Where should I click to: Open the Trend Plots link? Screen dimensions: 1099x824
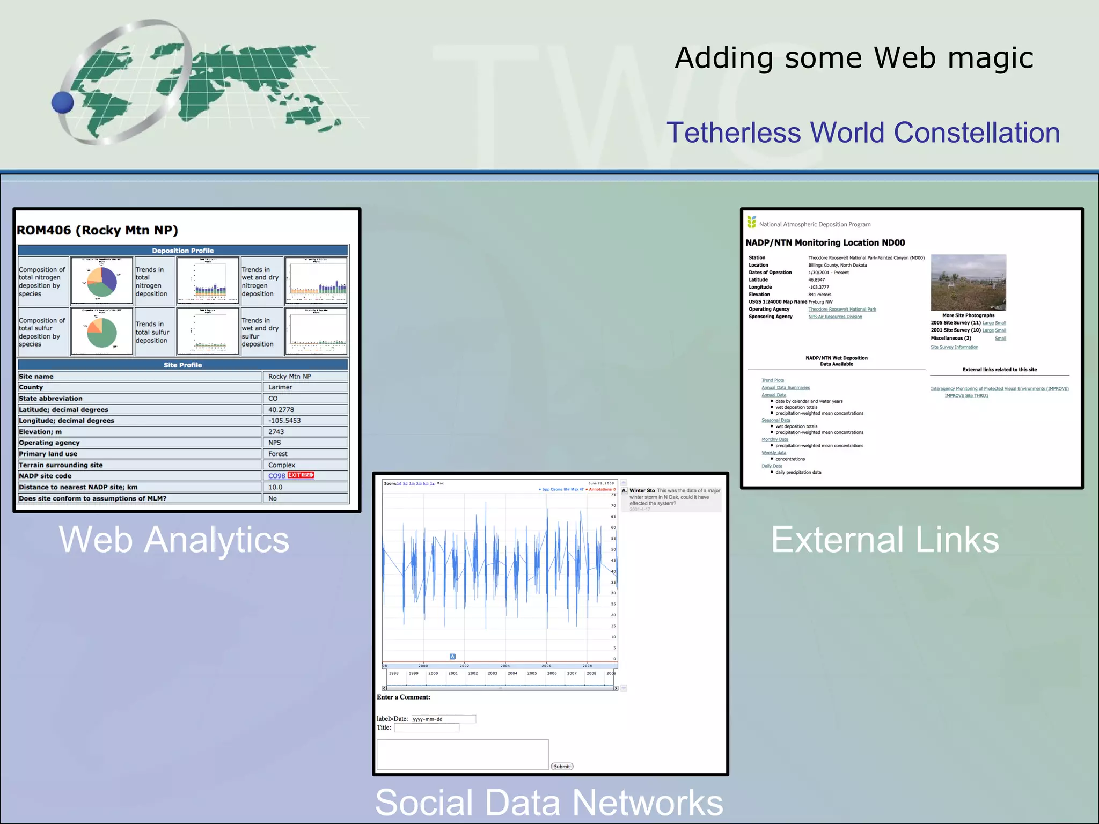[x=773, y=380]
